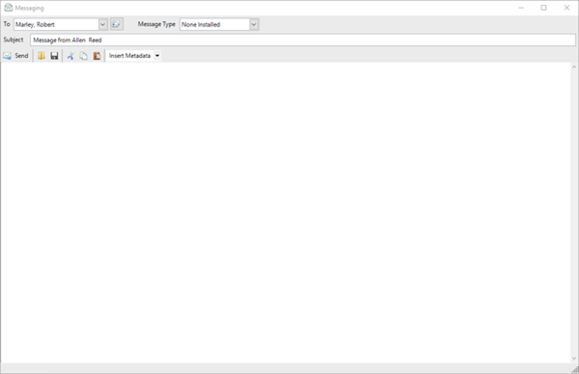Viewport: 579px width, 374px height.
Task: Click the Send envelope icon
Action: (x=7, y=56)
